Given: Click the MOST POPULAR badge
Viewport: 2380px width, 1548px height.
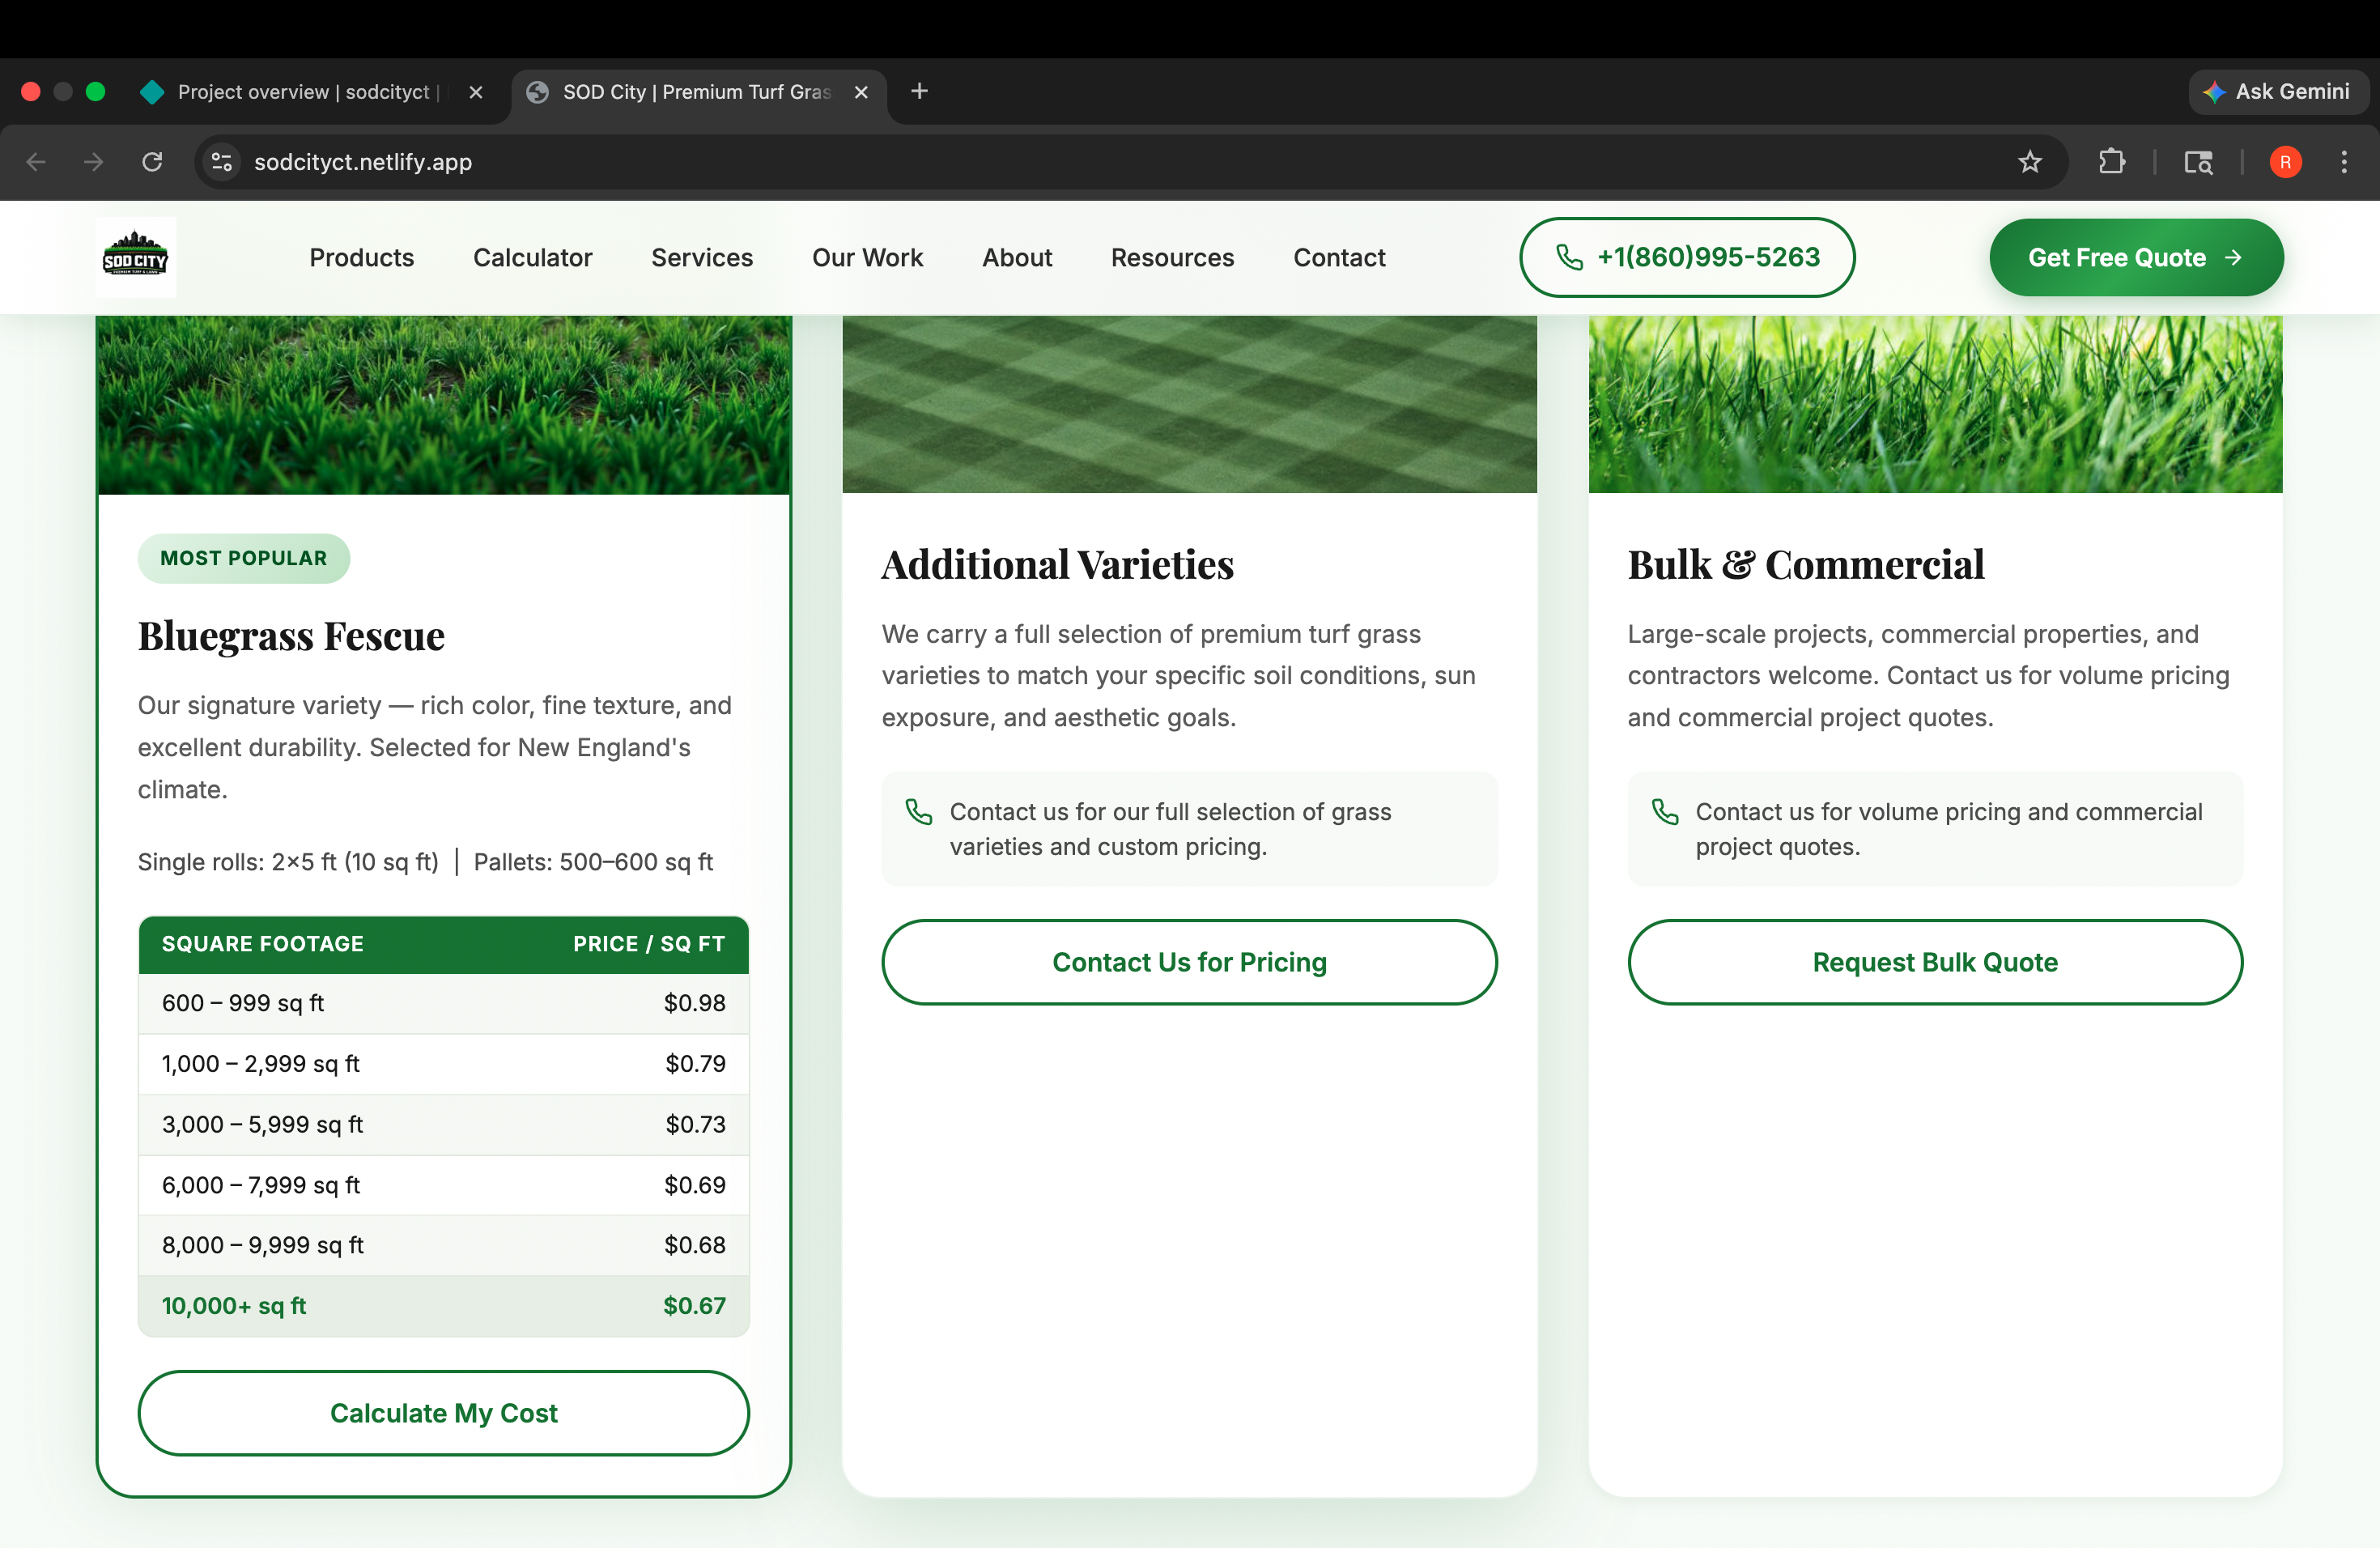Looking at the screenshot, I should pyautogui.click(x=244, y=558).
